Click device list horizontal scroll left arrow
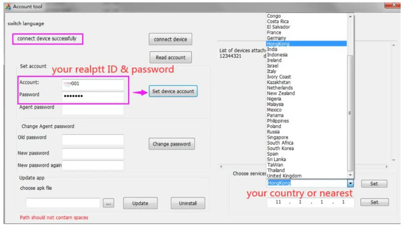Screen dimensions: 403x225 [x=221, y=166]
